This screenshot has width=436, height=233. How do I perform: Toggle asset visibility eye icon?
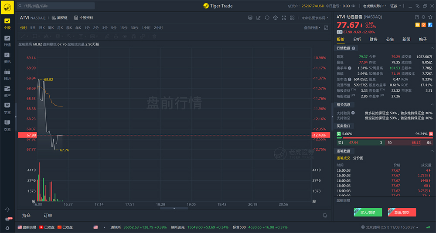354,6
